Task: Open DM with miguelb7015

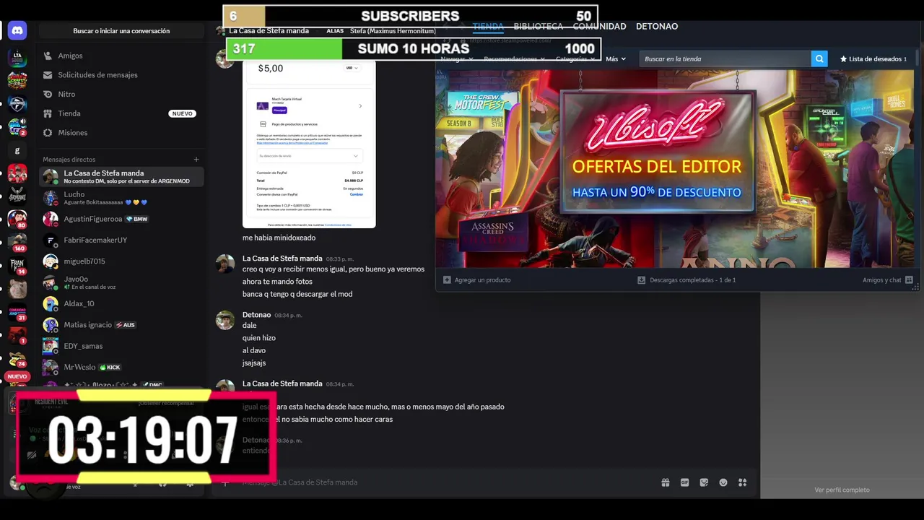Action: tap(121, 261)
